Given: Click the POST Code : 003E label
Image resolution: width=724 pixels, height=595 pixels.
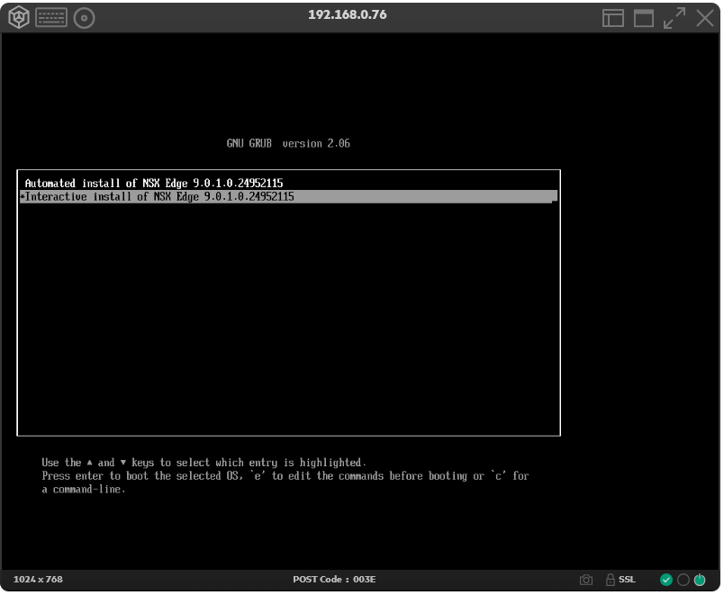Looking at the screenshot, I should [334, 579].
